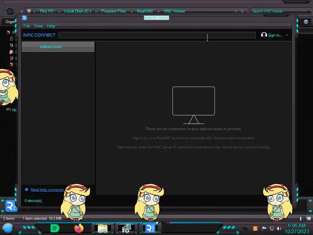This screenshot has height=235, width=313.
Task: Click the RVNC Connect logo
Action: (x=39, y=35)
